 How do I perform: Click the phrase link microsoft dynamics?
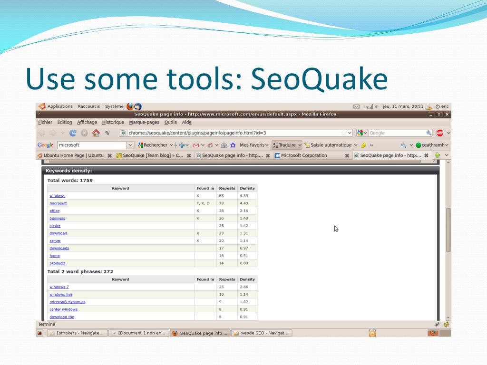68,302
